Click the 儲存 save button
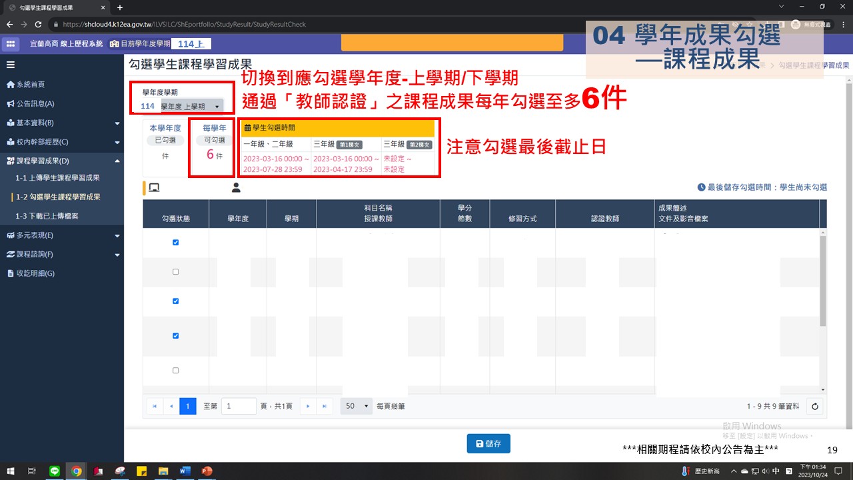 point(488,443)
